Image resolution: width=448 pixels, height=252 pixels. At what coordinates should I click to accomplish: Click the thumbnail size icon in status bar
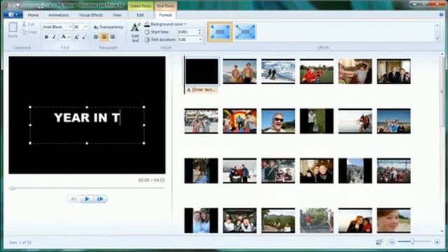click(x=379, y=242)
